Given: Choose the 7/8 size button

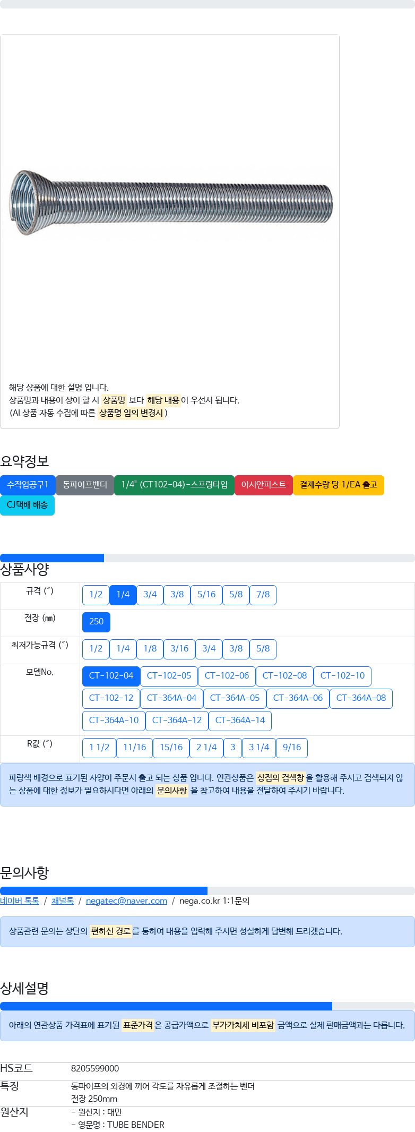Looking at the screenshot, I should (263, 595).
